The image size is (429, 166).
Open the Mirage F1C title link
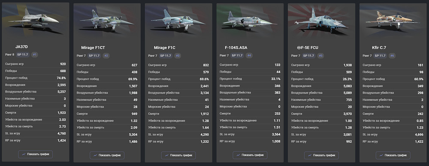tap(164, 48)
